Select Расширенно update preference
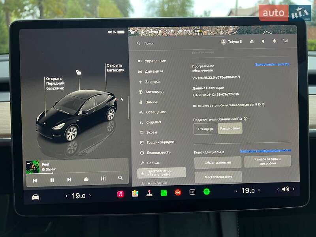The image size is (316, 237). point(230,128)
